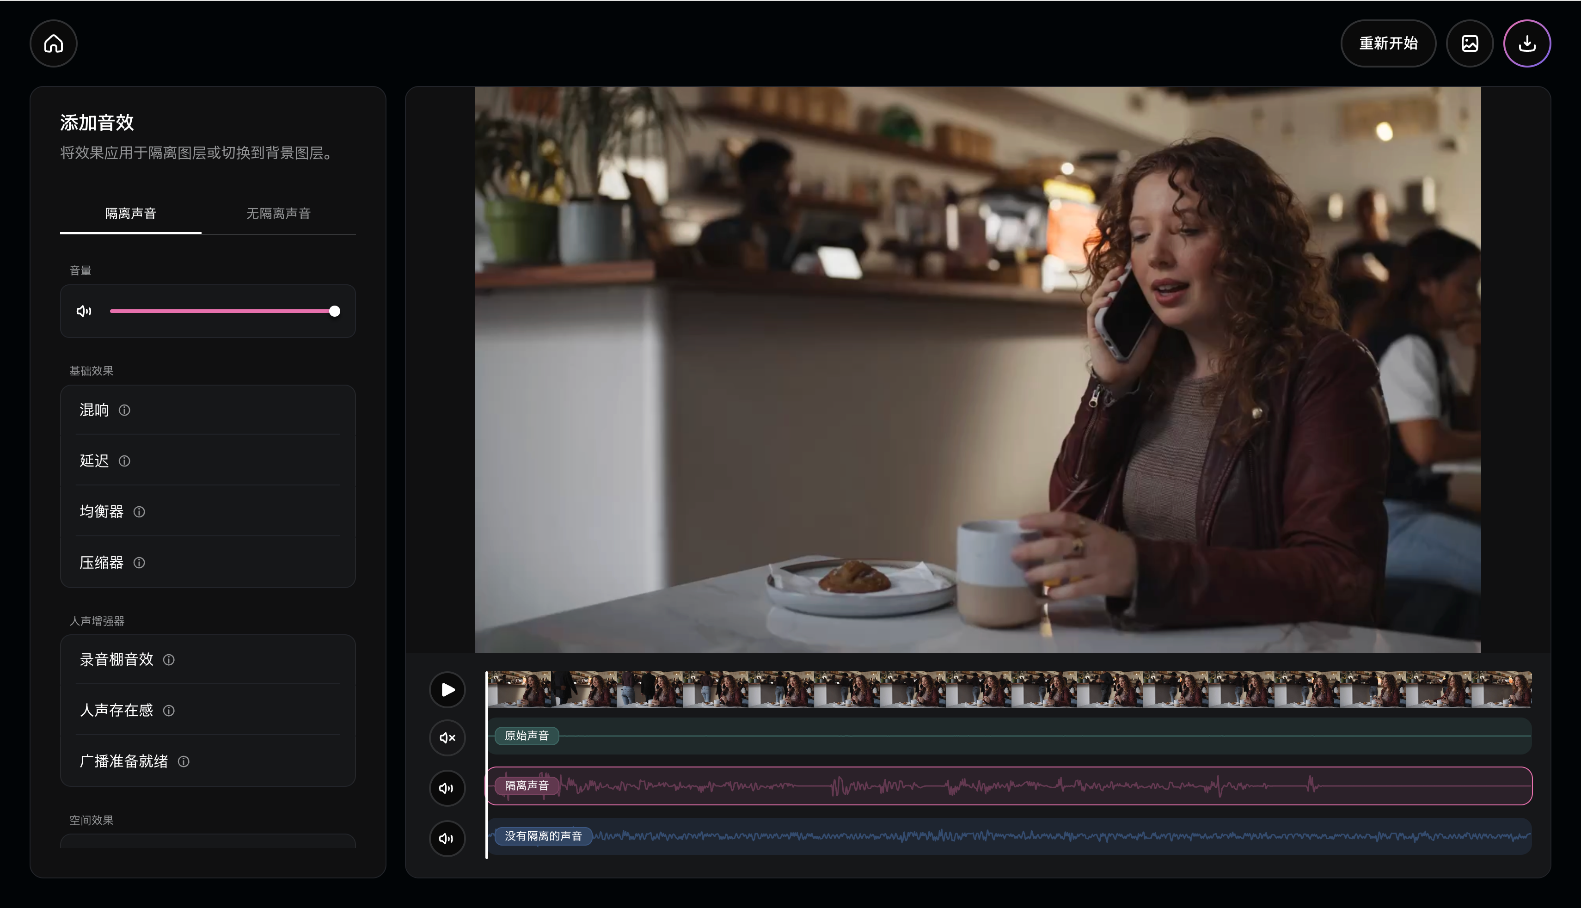1581x908 pixels.
Task: Expand the 广播准备就绪 effect option
Action: [x=124, y=761]
